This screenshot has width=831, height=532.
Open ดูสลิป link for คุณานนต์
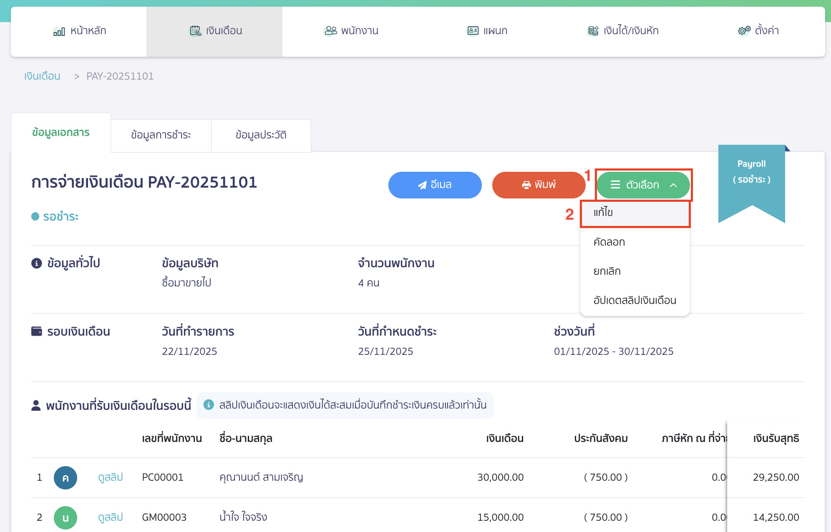point(110,477)
